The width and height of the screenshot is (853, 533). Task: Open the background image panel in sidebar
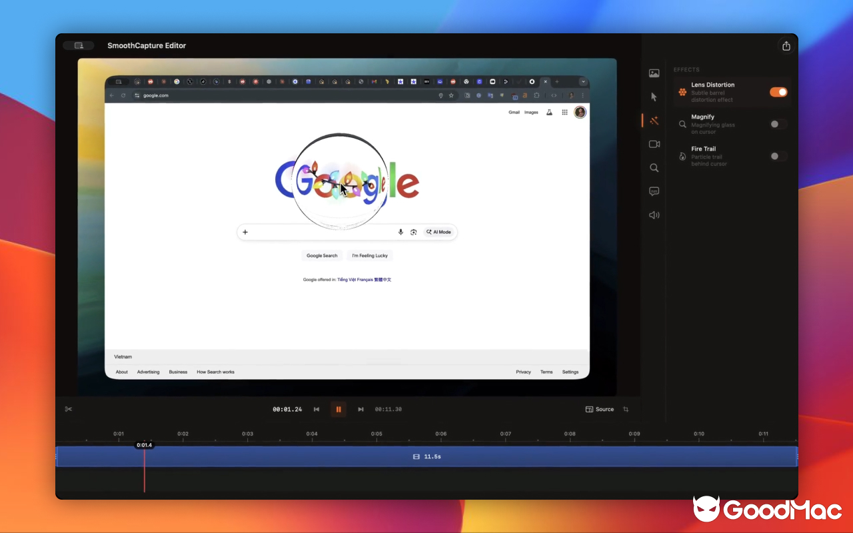(654, 73)
